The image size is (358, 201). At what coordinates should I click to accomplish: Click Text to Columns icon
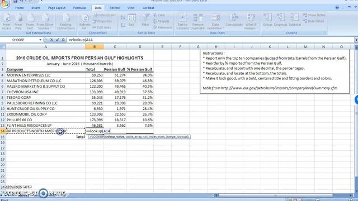(183, 22)
